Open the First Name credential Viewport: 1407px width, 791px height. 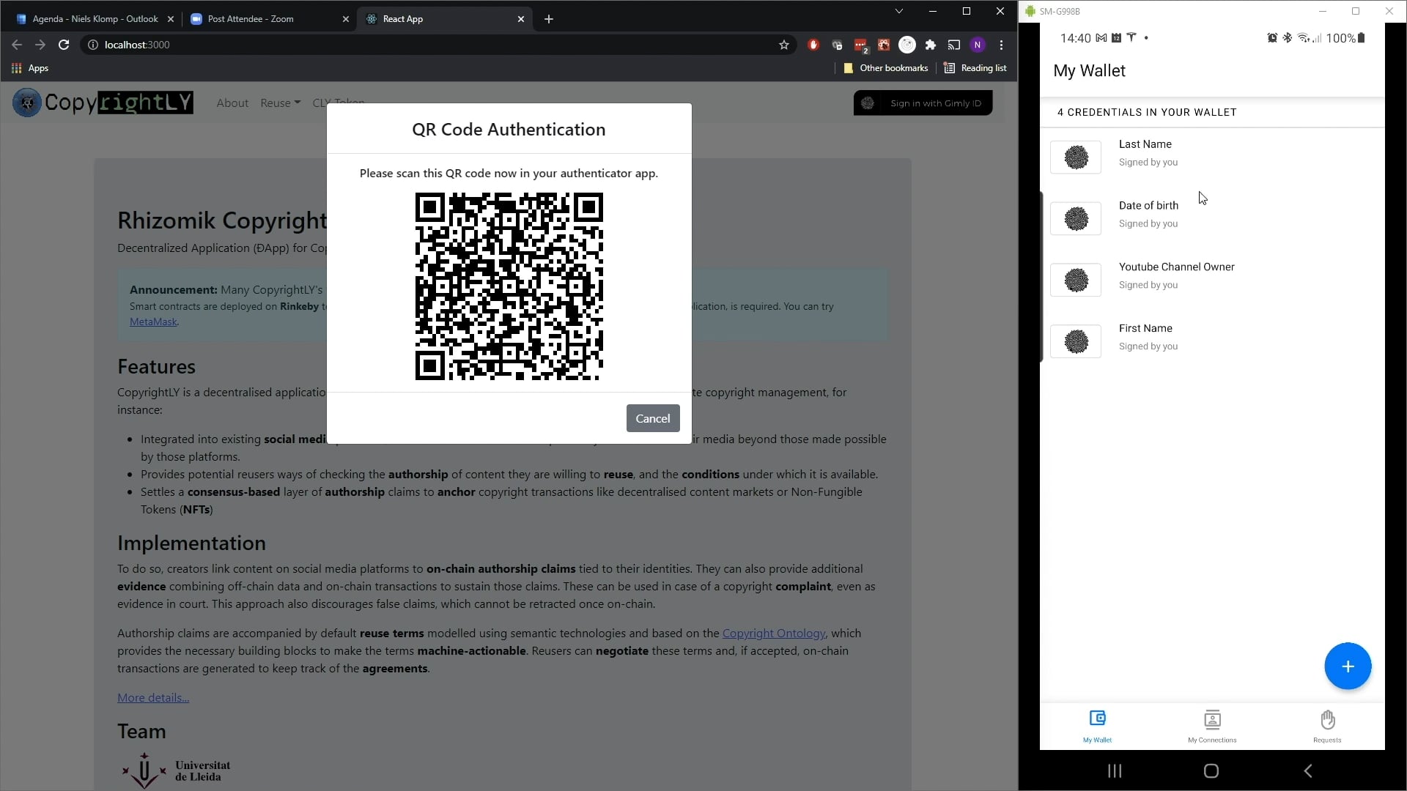(1212, 341)
